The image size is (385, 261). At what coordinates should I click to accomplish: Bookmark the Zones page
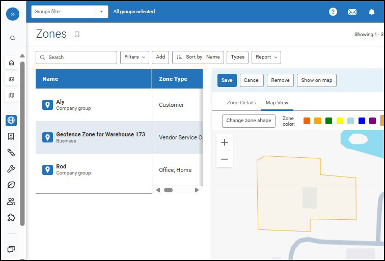tap(77, 35)
